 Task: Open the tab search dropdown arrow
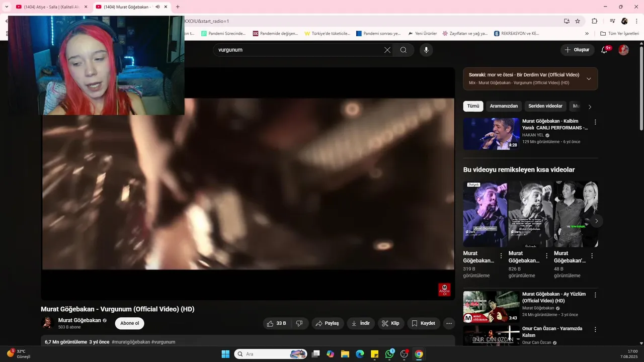click(x=7, y=7)
